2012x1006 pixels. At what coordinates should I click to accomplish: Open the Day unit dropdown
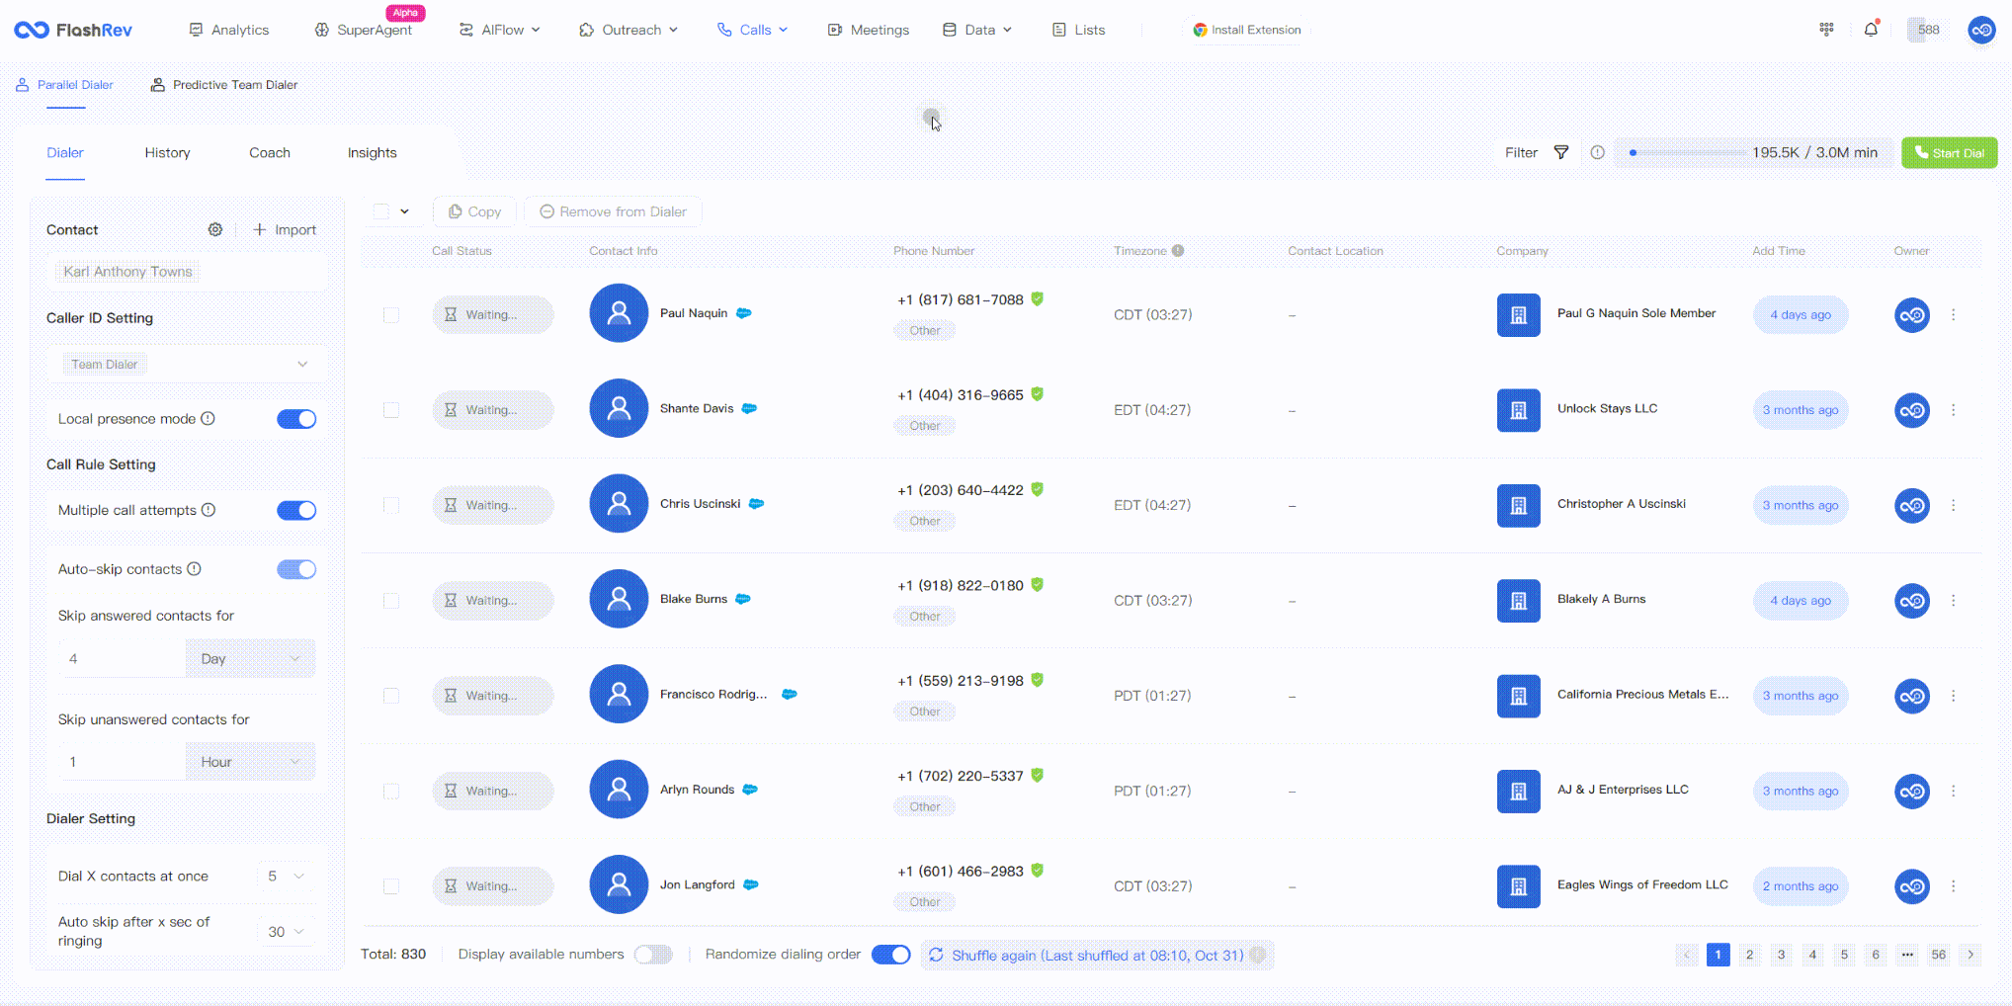coord(250,659)
